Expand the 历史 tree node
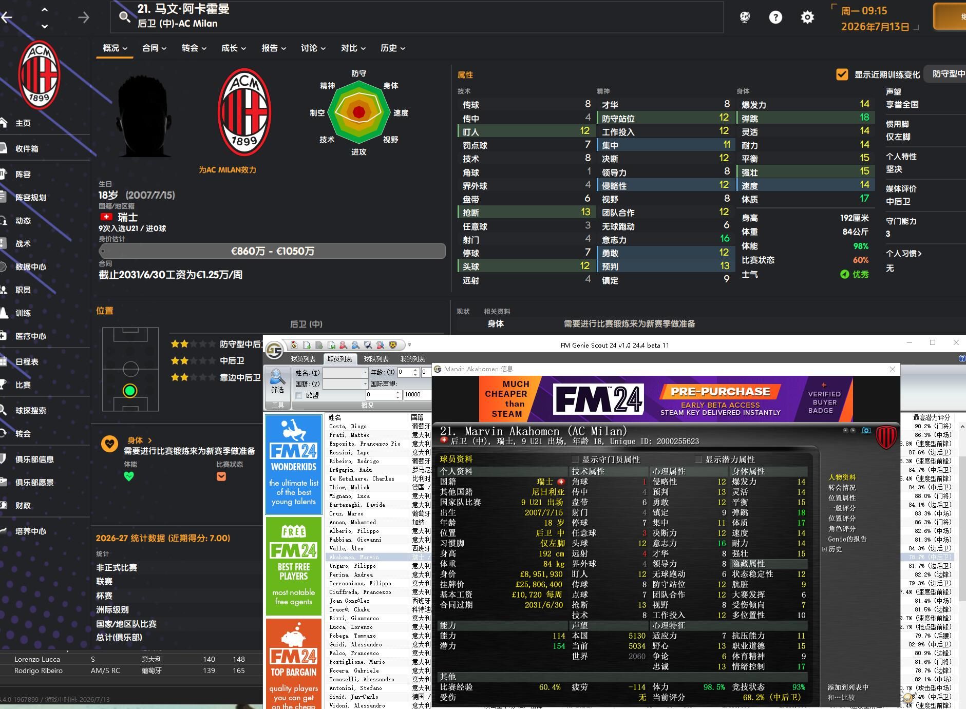 [x=825, y=549]
